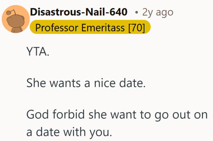Click the line starting with "God forbid"
213x141 pixels.
[x=117, y=114]
